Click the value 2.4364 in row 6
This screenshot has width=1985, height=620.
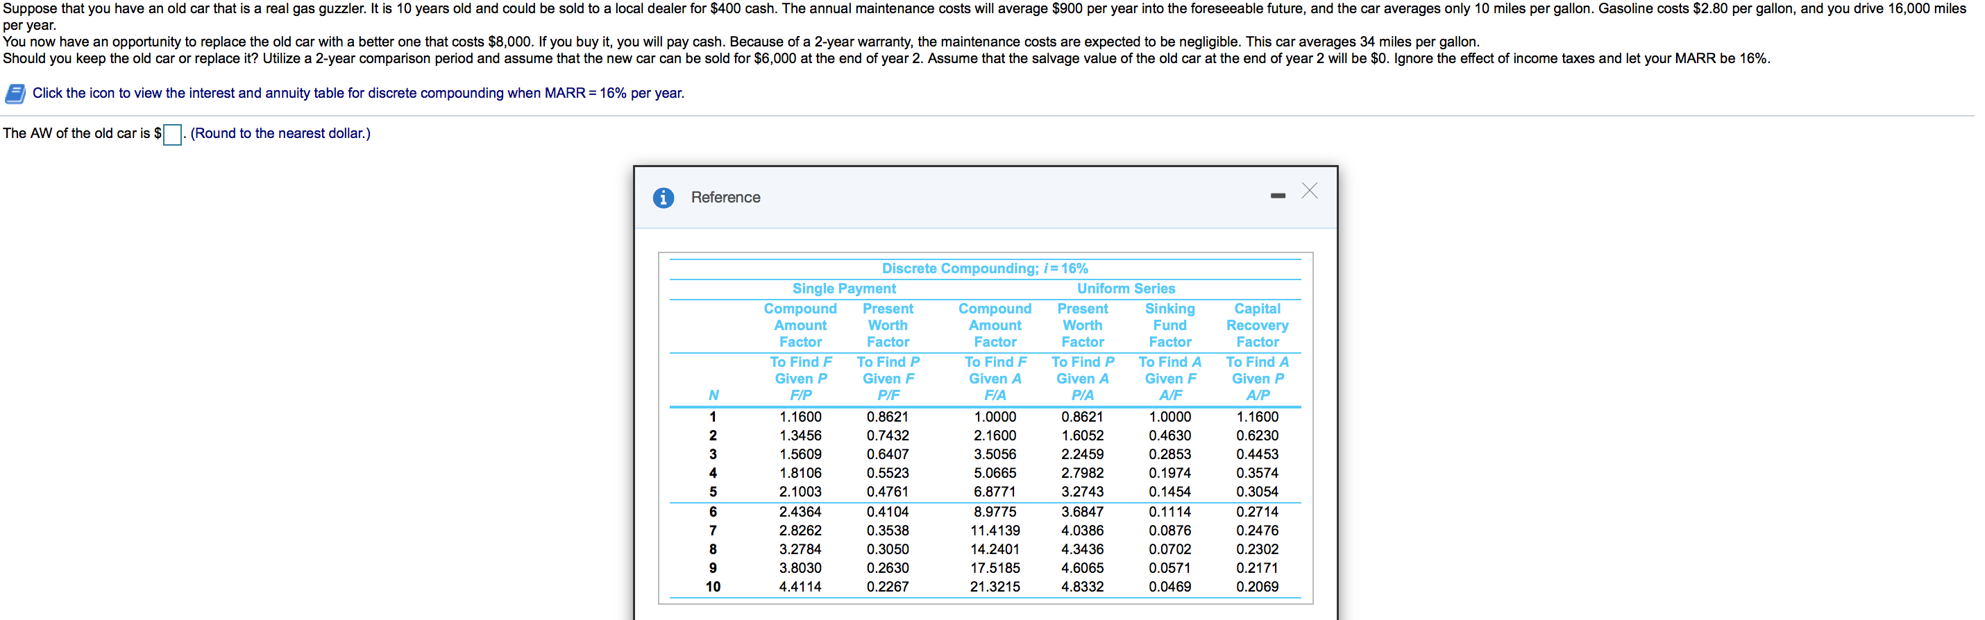(801, 513)
